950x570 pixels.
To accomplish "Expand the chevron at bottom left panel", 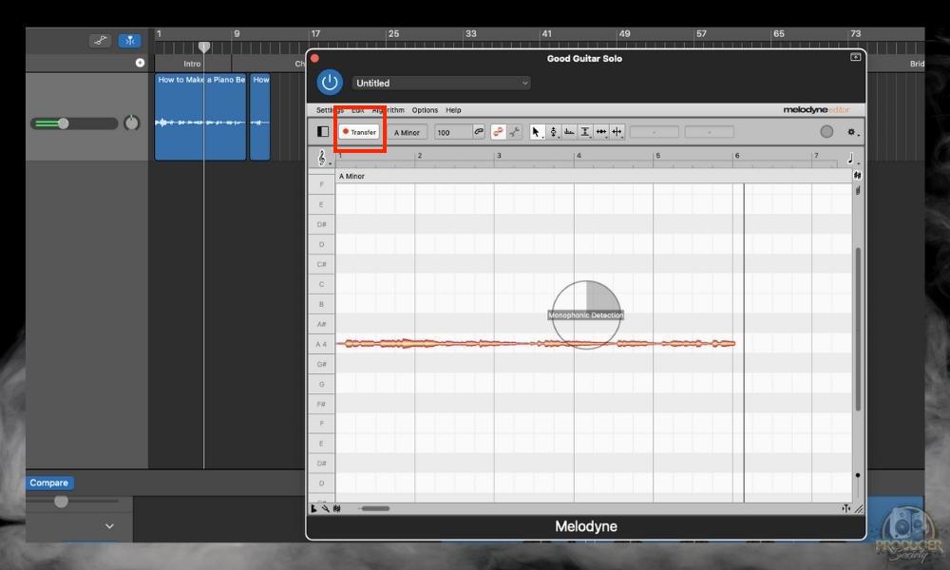I will pos(109,526).
